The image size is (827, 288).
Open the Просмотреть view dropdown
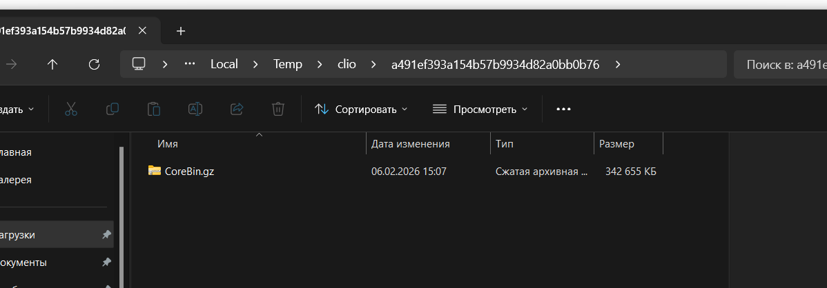[x=480, y=109]
